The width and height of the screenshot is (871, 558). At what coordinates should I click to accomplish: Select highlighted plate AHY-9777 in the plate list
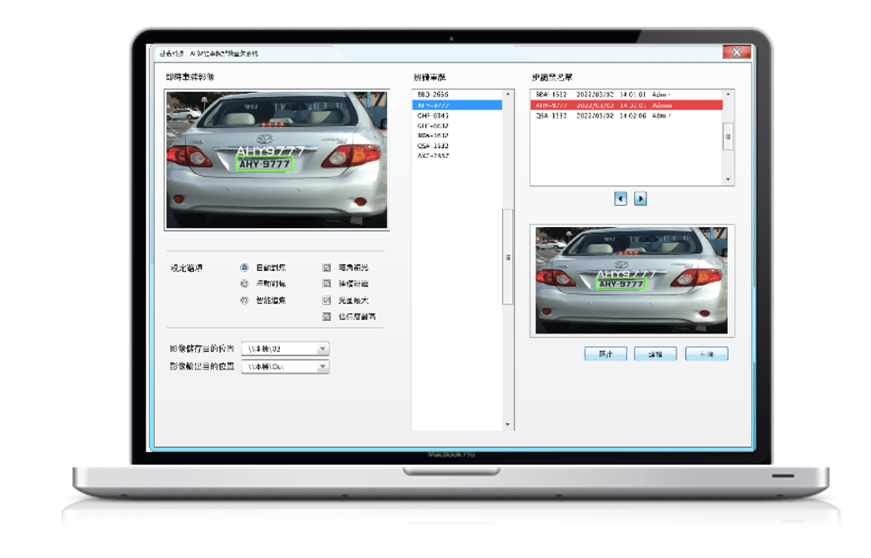(457, 105)
